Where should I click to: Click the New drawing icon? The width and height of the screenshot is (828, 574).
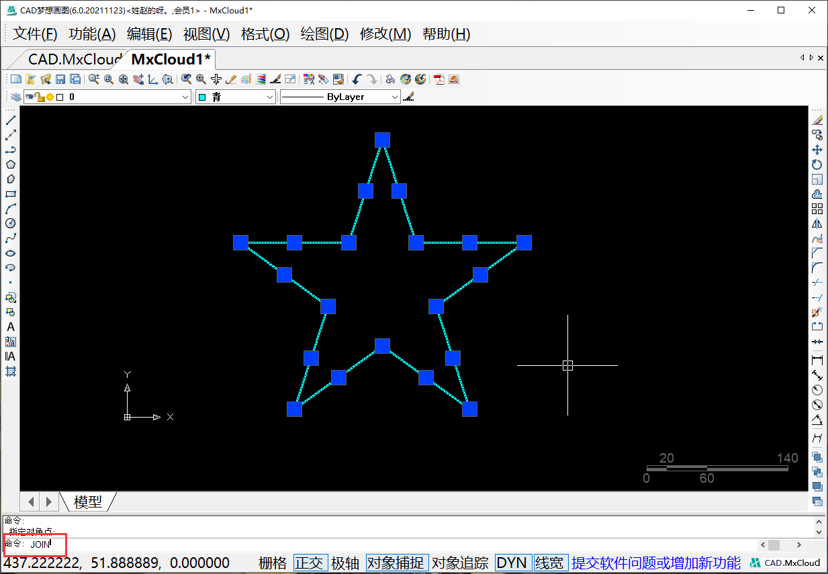(15, 79)
